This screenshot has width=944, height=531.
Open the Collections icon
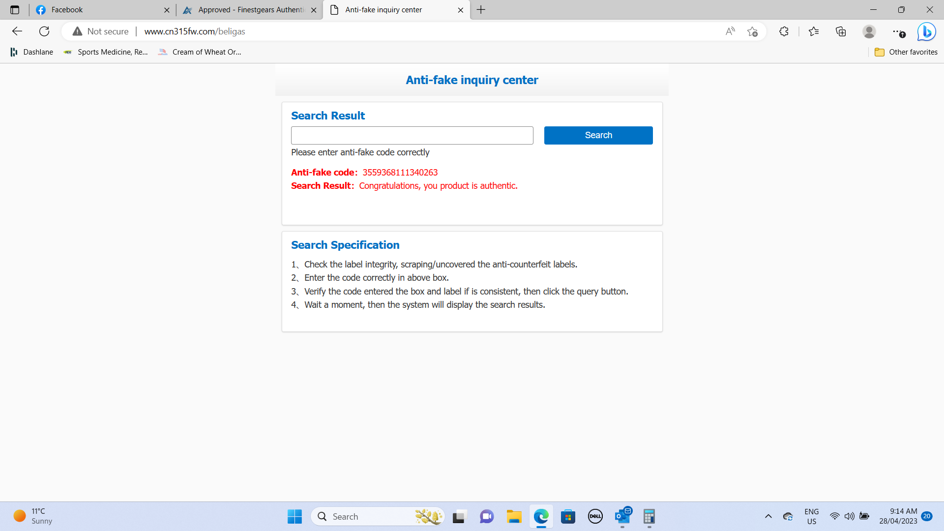(841, 31)
